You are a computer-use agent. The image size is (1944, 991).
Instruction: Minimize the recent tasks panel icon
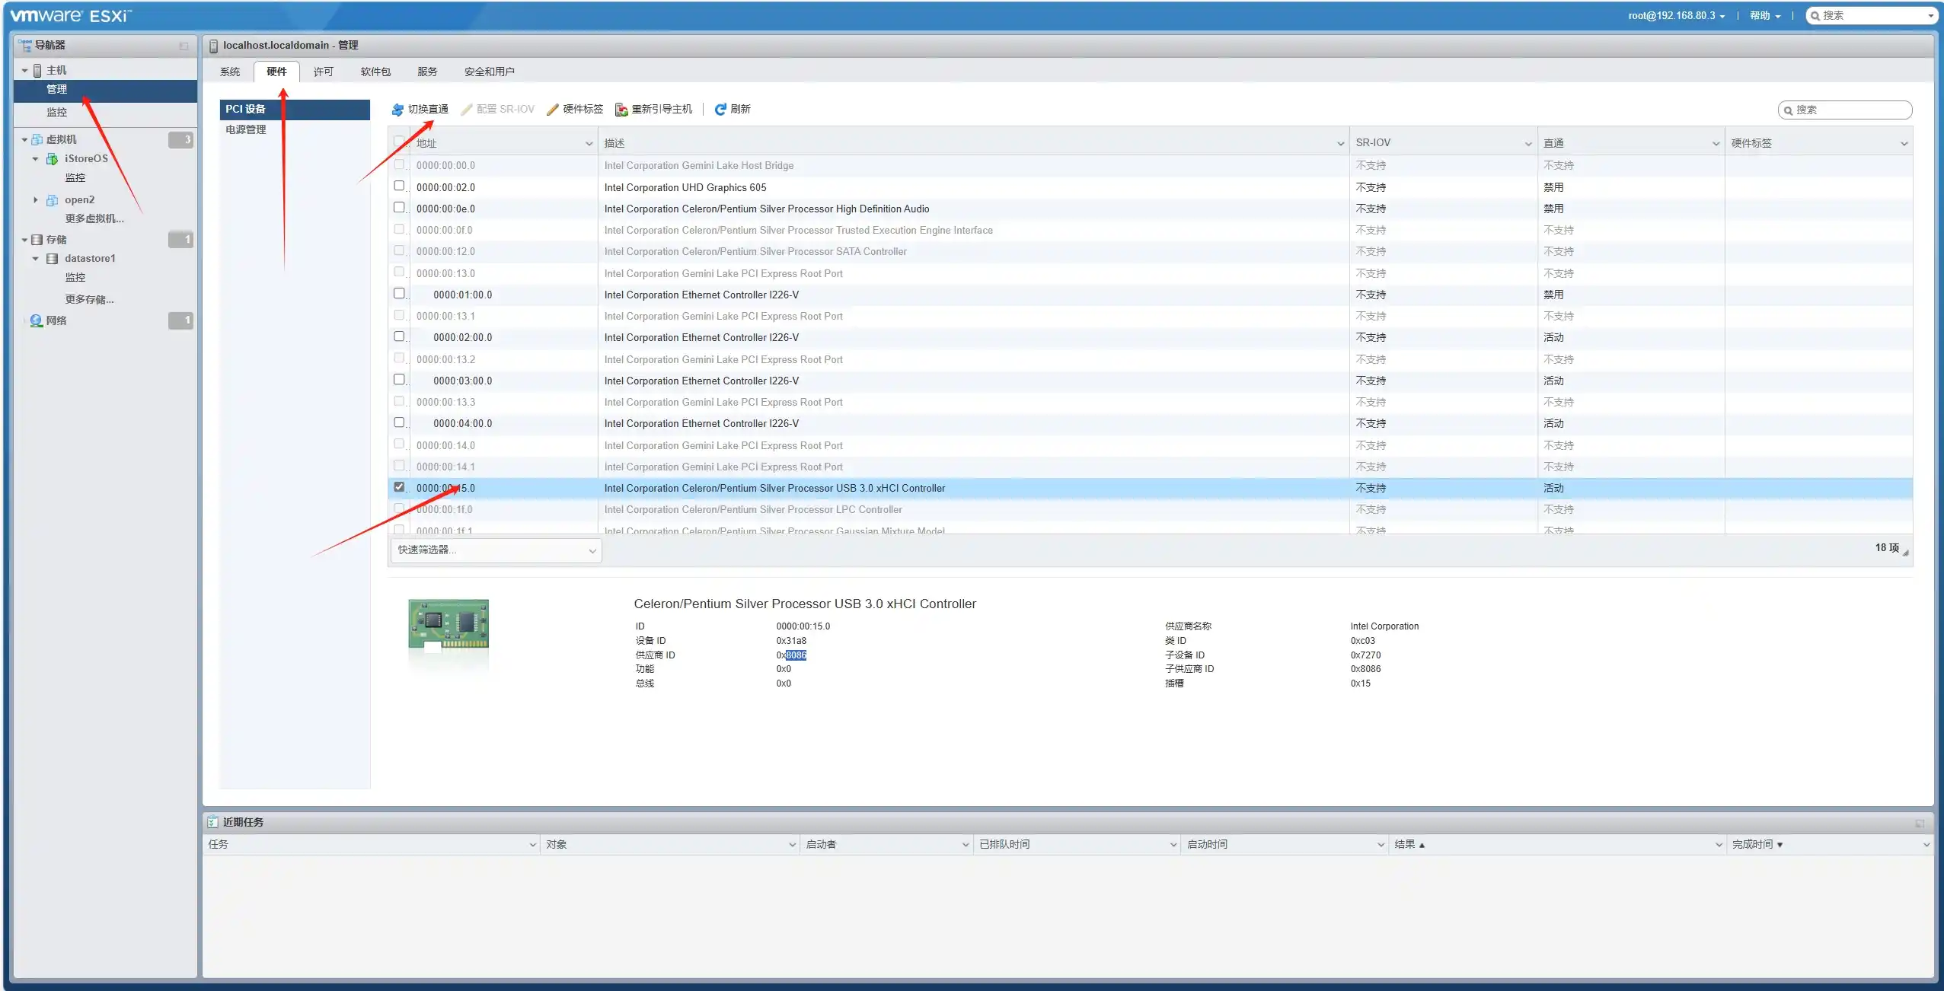(x=1920, y=824)
